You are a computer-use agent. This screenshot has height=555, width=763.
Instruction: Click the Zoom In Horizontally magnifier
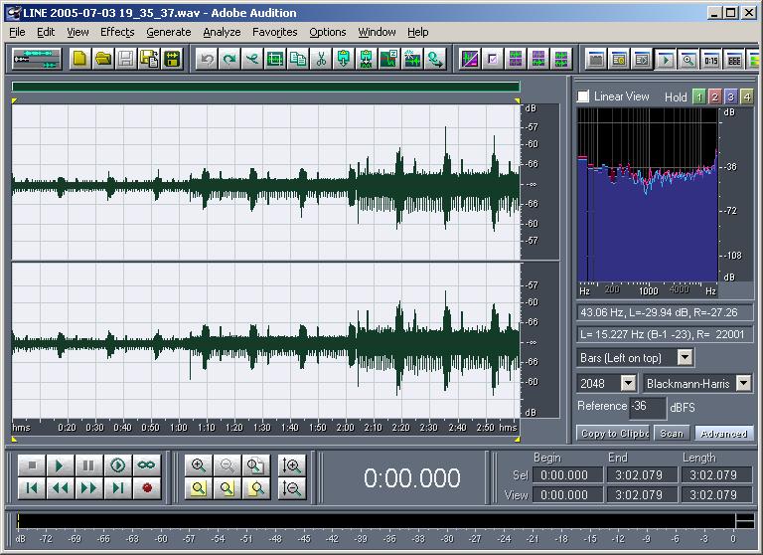[x=199, y=464]
